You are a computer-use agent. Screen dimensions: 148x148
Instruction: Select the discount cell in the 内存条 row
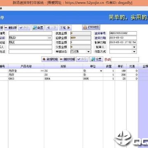click(x=132, y=71)
